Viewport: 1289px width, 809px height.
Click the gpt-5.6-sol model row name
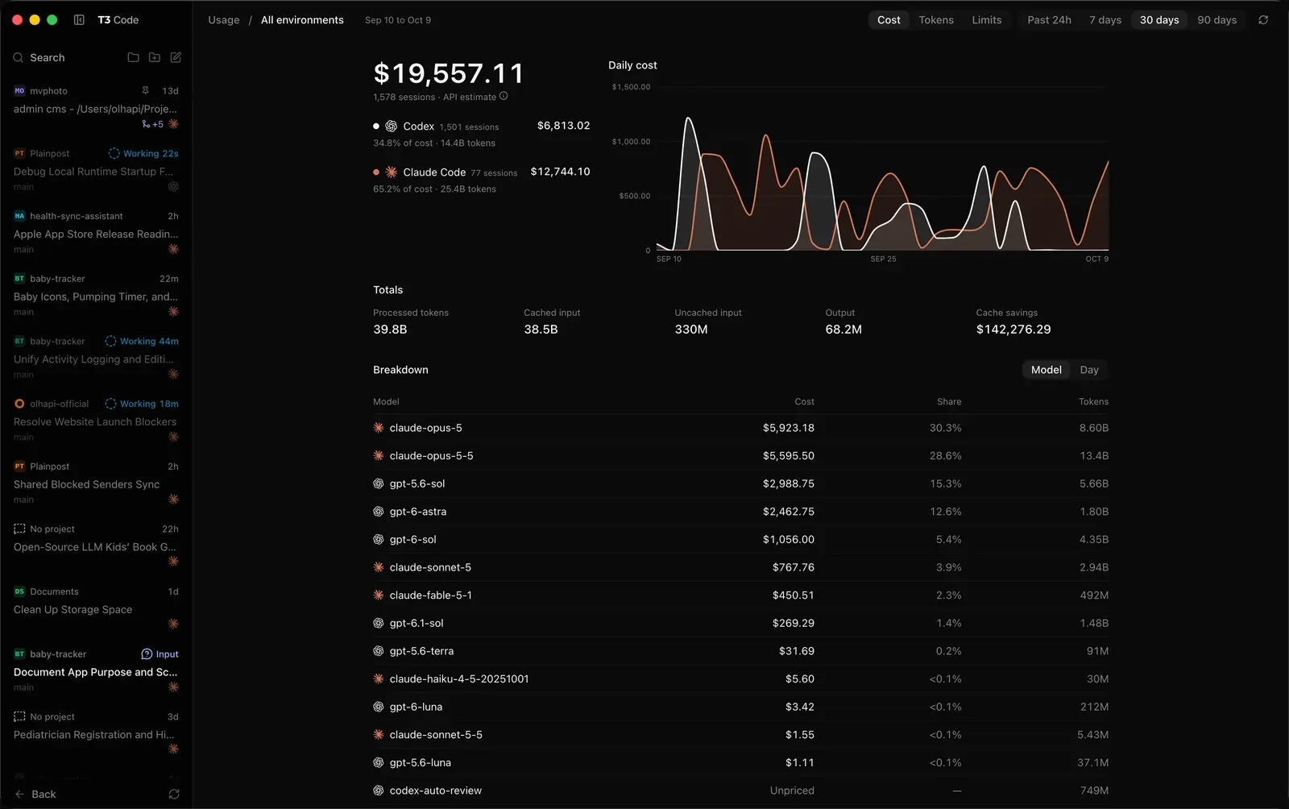[417, 483]
